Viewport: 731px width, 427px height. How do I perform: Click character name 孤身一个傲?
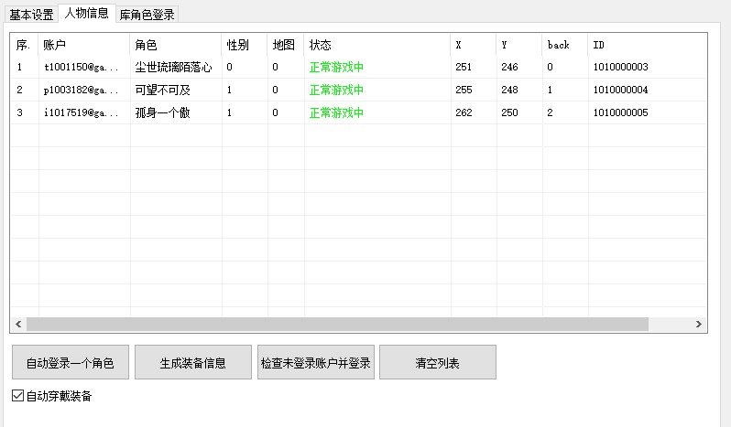coord(163,112)
